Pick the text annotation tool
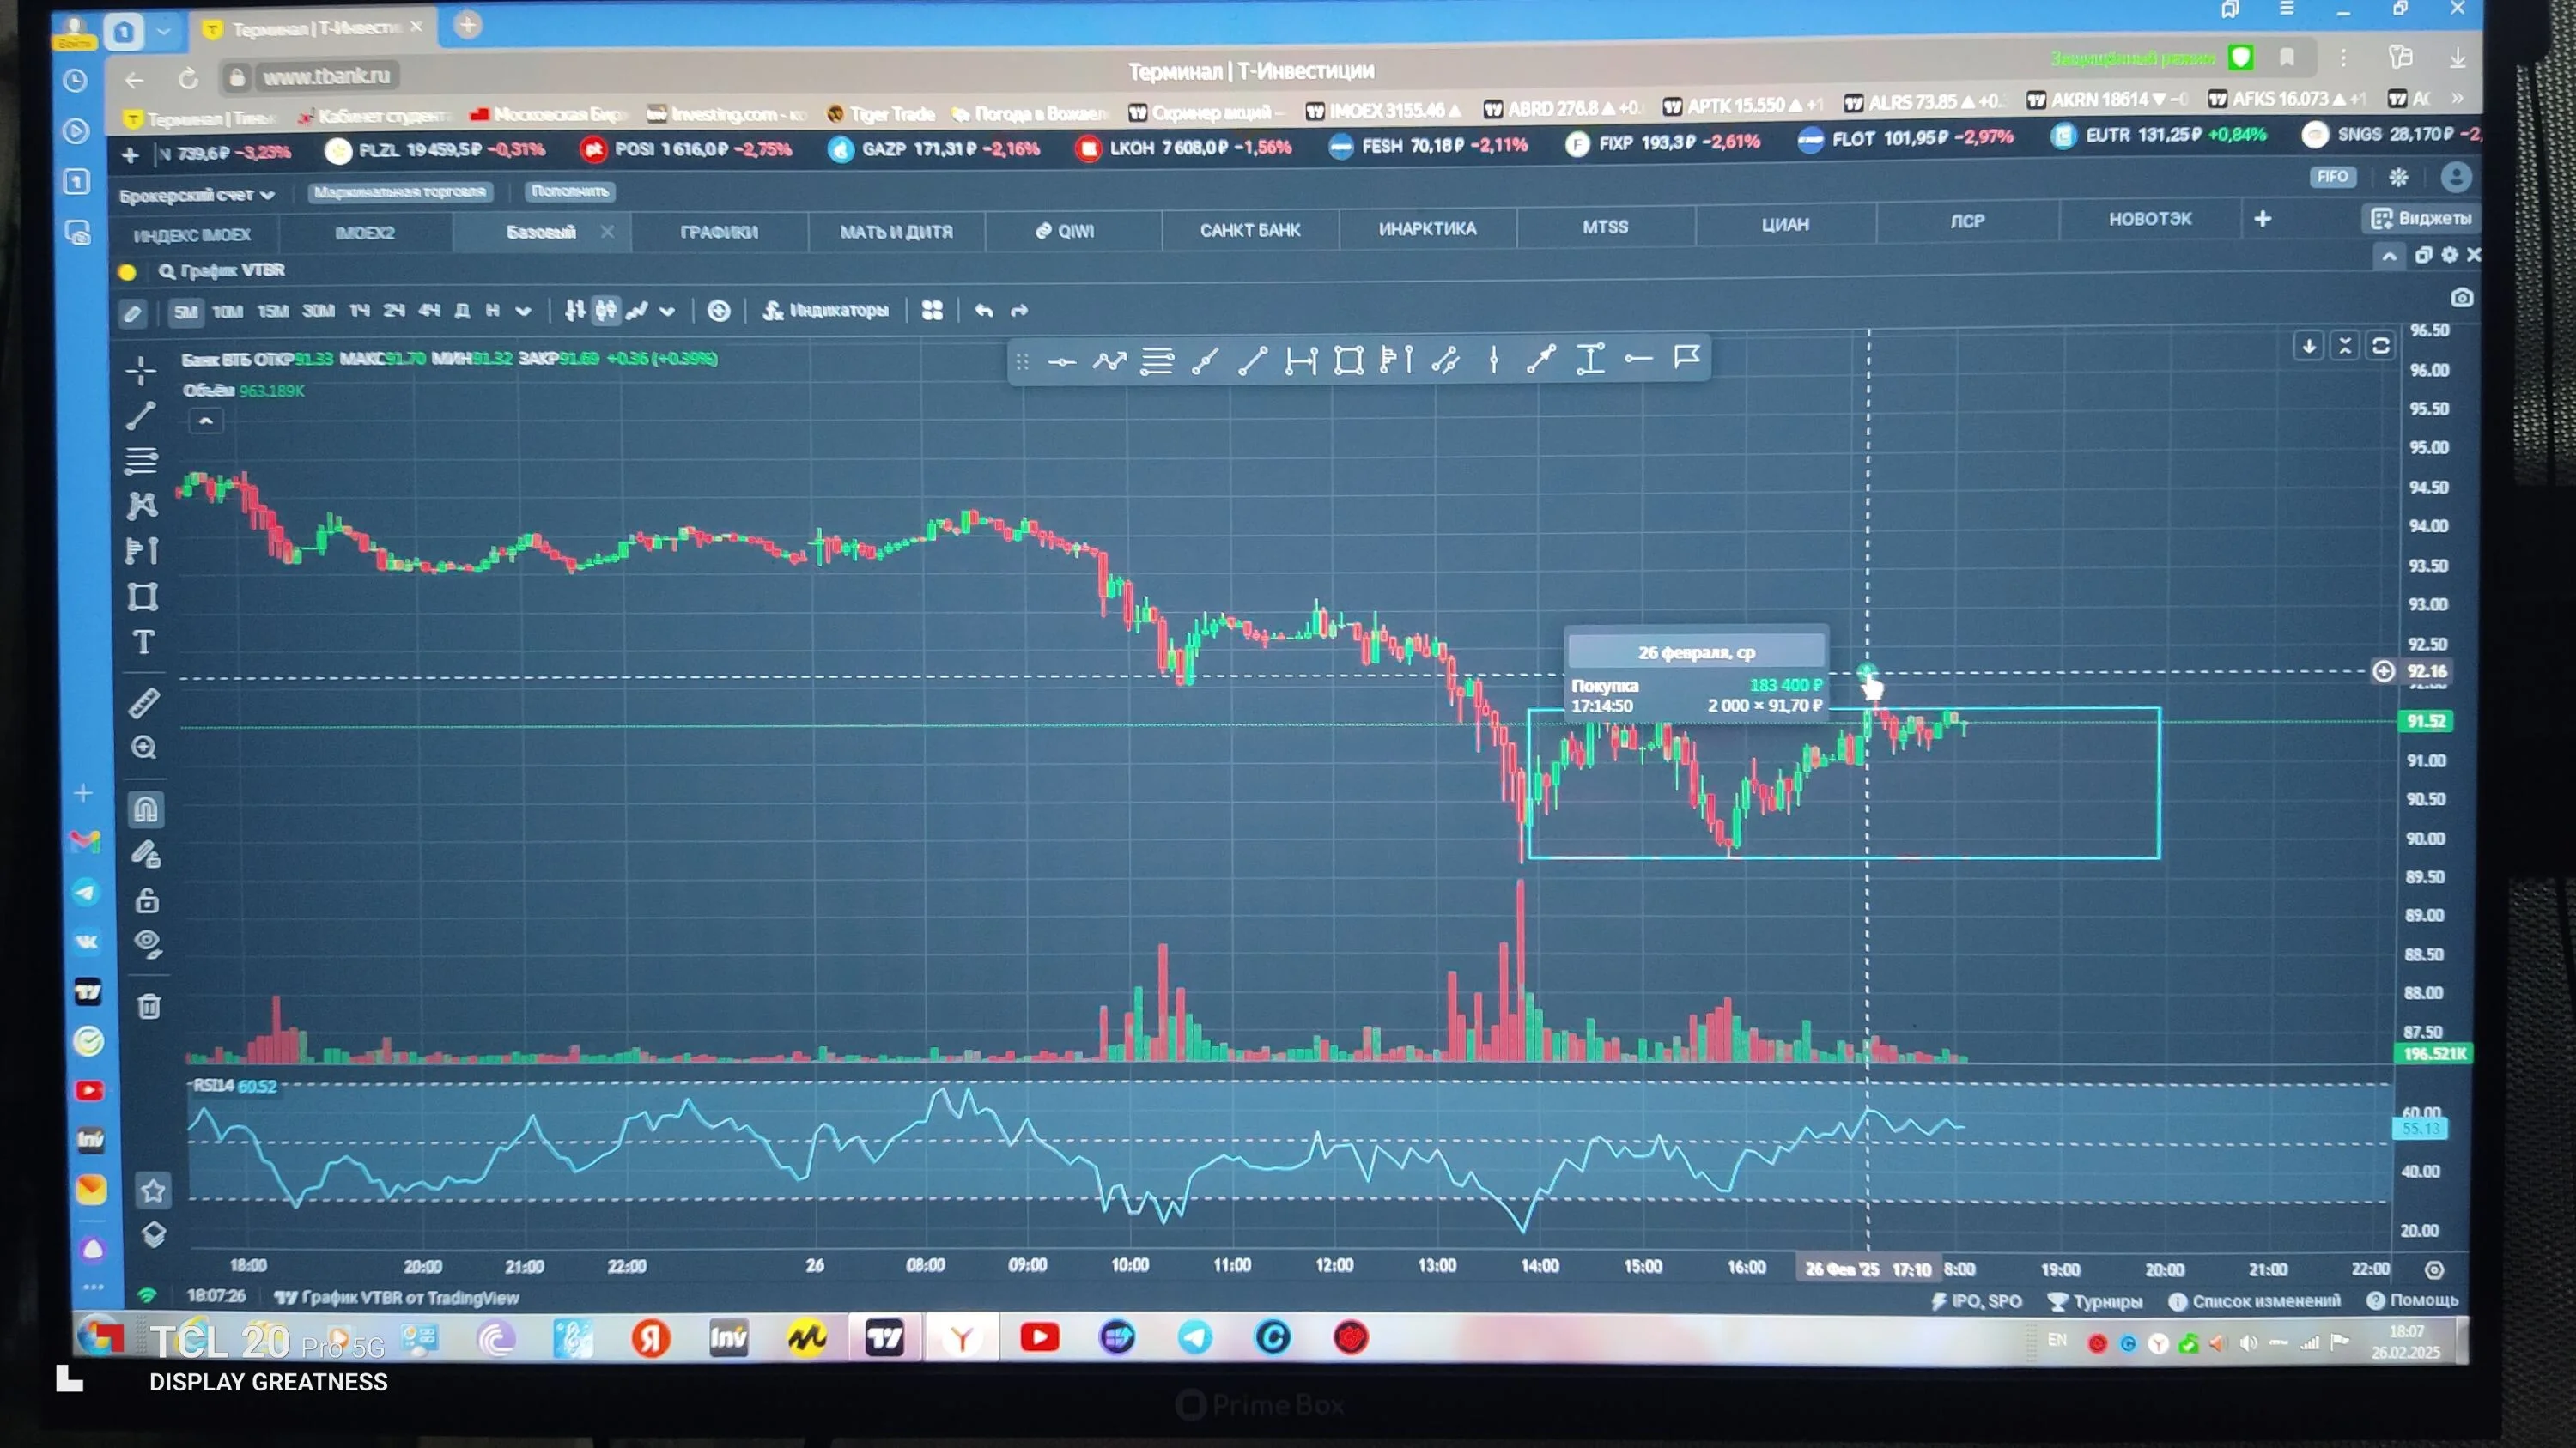The height and width of the screenshot is (1448, 2576). [143, 643]
